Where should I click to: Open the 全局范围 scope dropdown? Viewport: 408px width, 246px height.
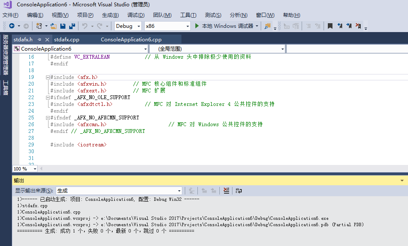tap(282, 49)
